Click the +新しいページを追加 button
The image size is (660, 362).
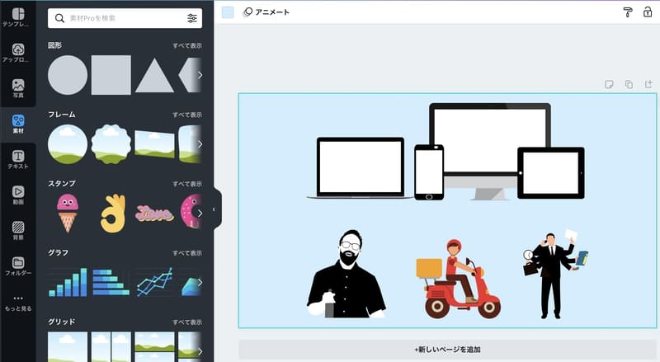pyautogui.click(x=447, y=350)
